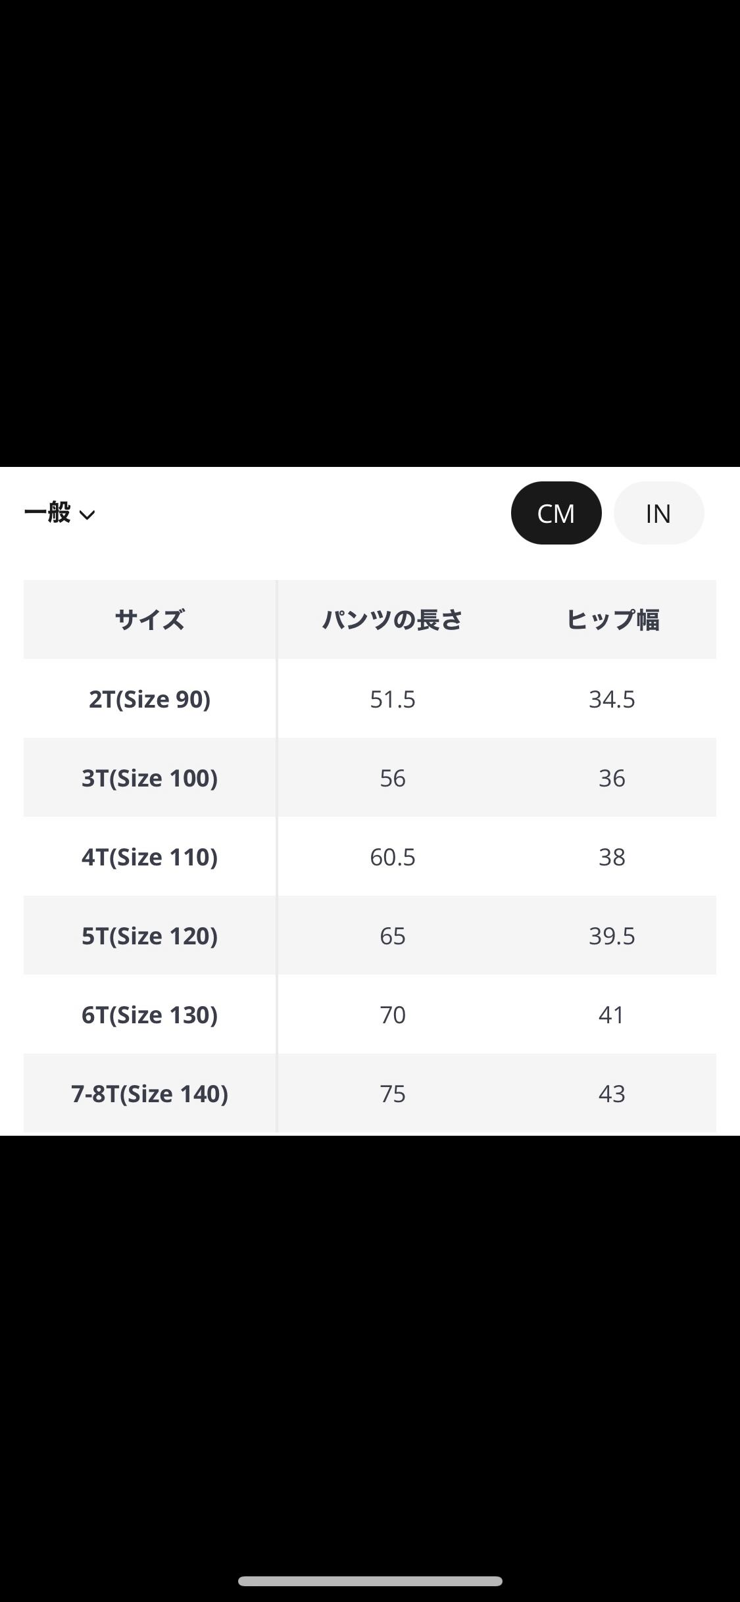
Task: Pick the 6T(Size 130) row label
Action: point(150,1015)
